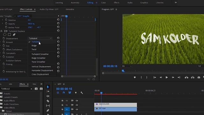204x115 pixels.
Task: Toggle timeline snap magnet
Action: 64,93
